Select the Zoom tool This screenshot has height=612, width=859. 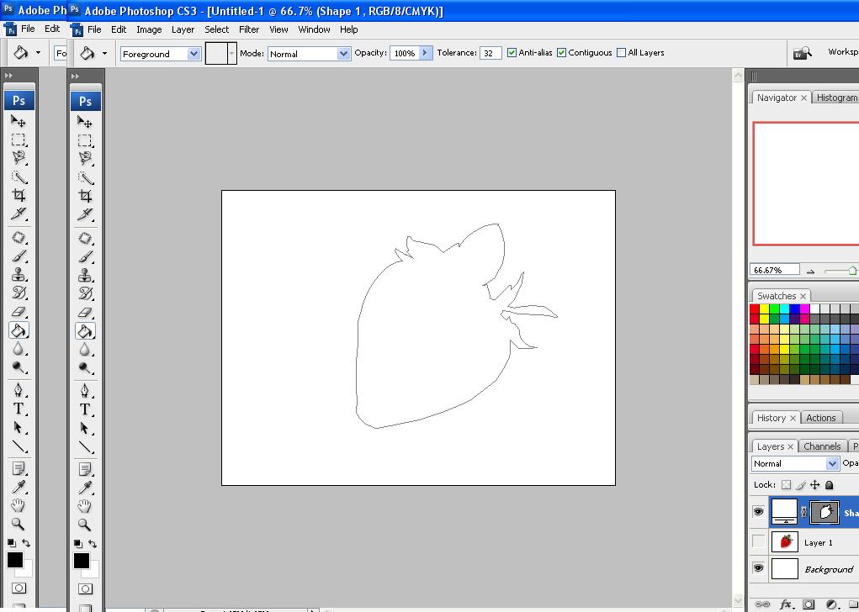[x=85, y=523]
